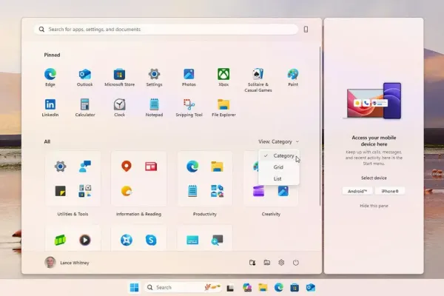The width and height of the screenshot is (444, 296).
Task: Click the Windows Start button on taskbar
Action: pos(134,287)
